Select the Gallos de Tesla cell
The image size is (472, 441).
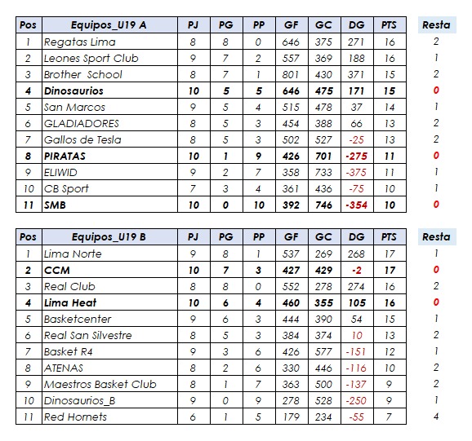pos(110,139)
